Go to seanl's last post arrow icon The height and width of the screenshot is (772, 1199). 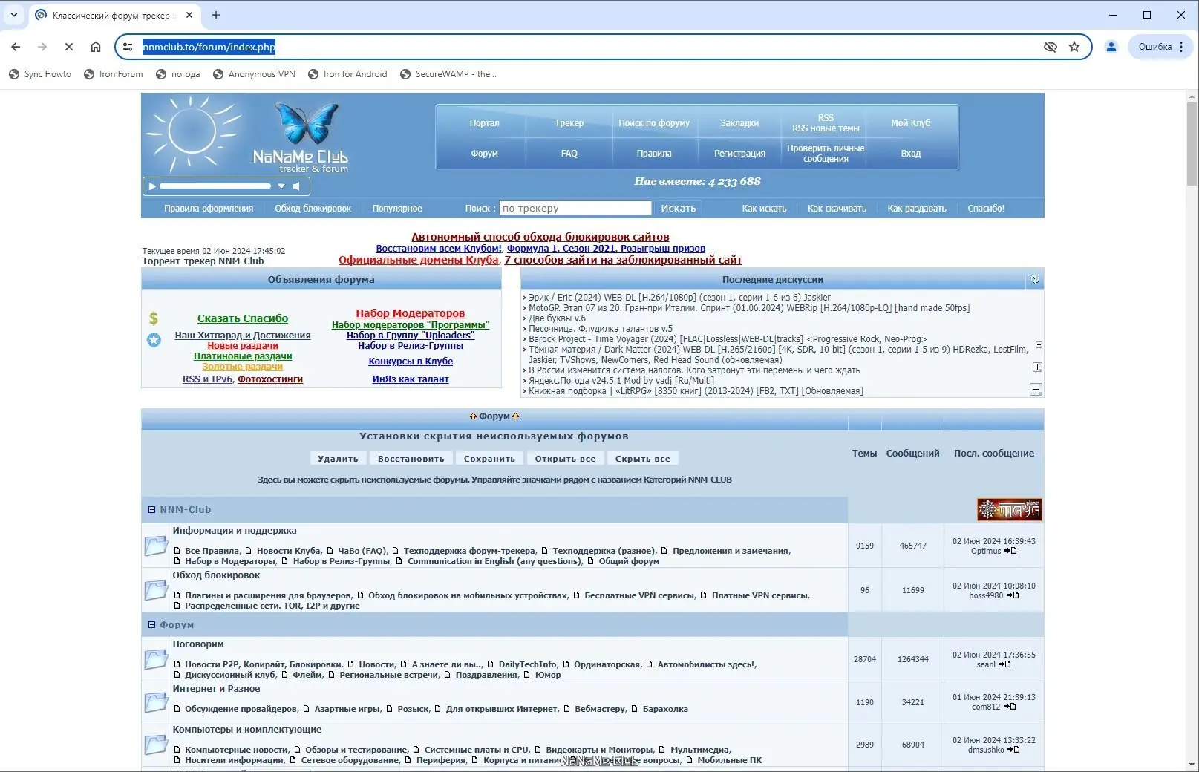1004,664
